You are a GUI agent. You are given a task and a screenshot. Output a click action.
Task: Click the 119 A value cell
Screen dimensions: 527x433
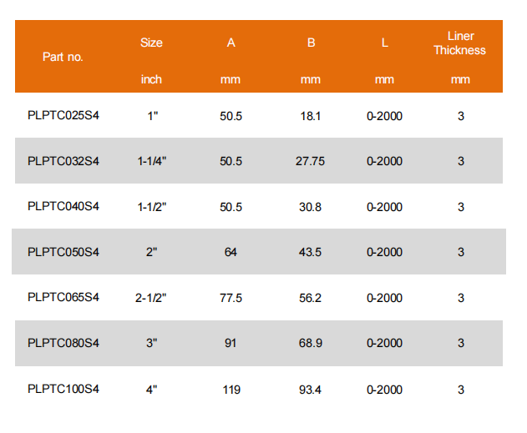click(231, 389)
